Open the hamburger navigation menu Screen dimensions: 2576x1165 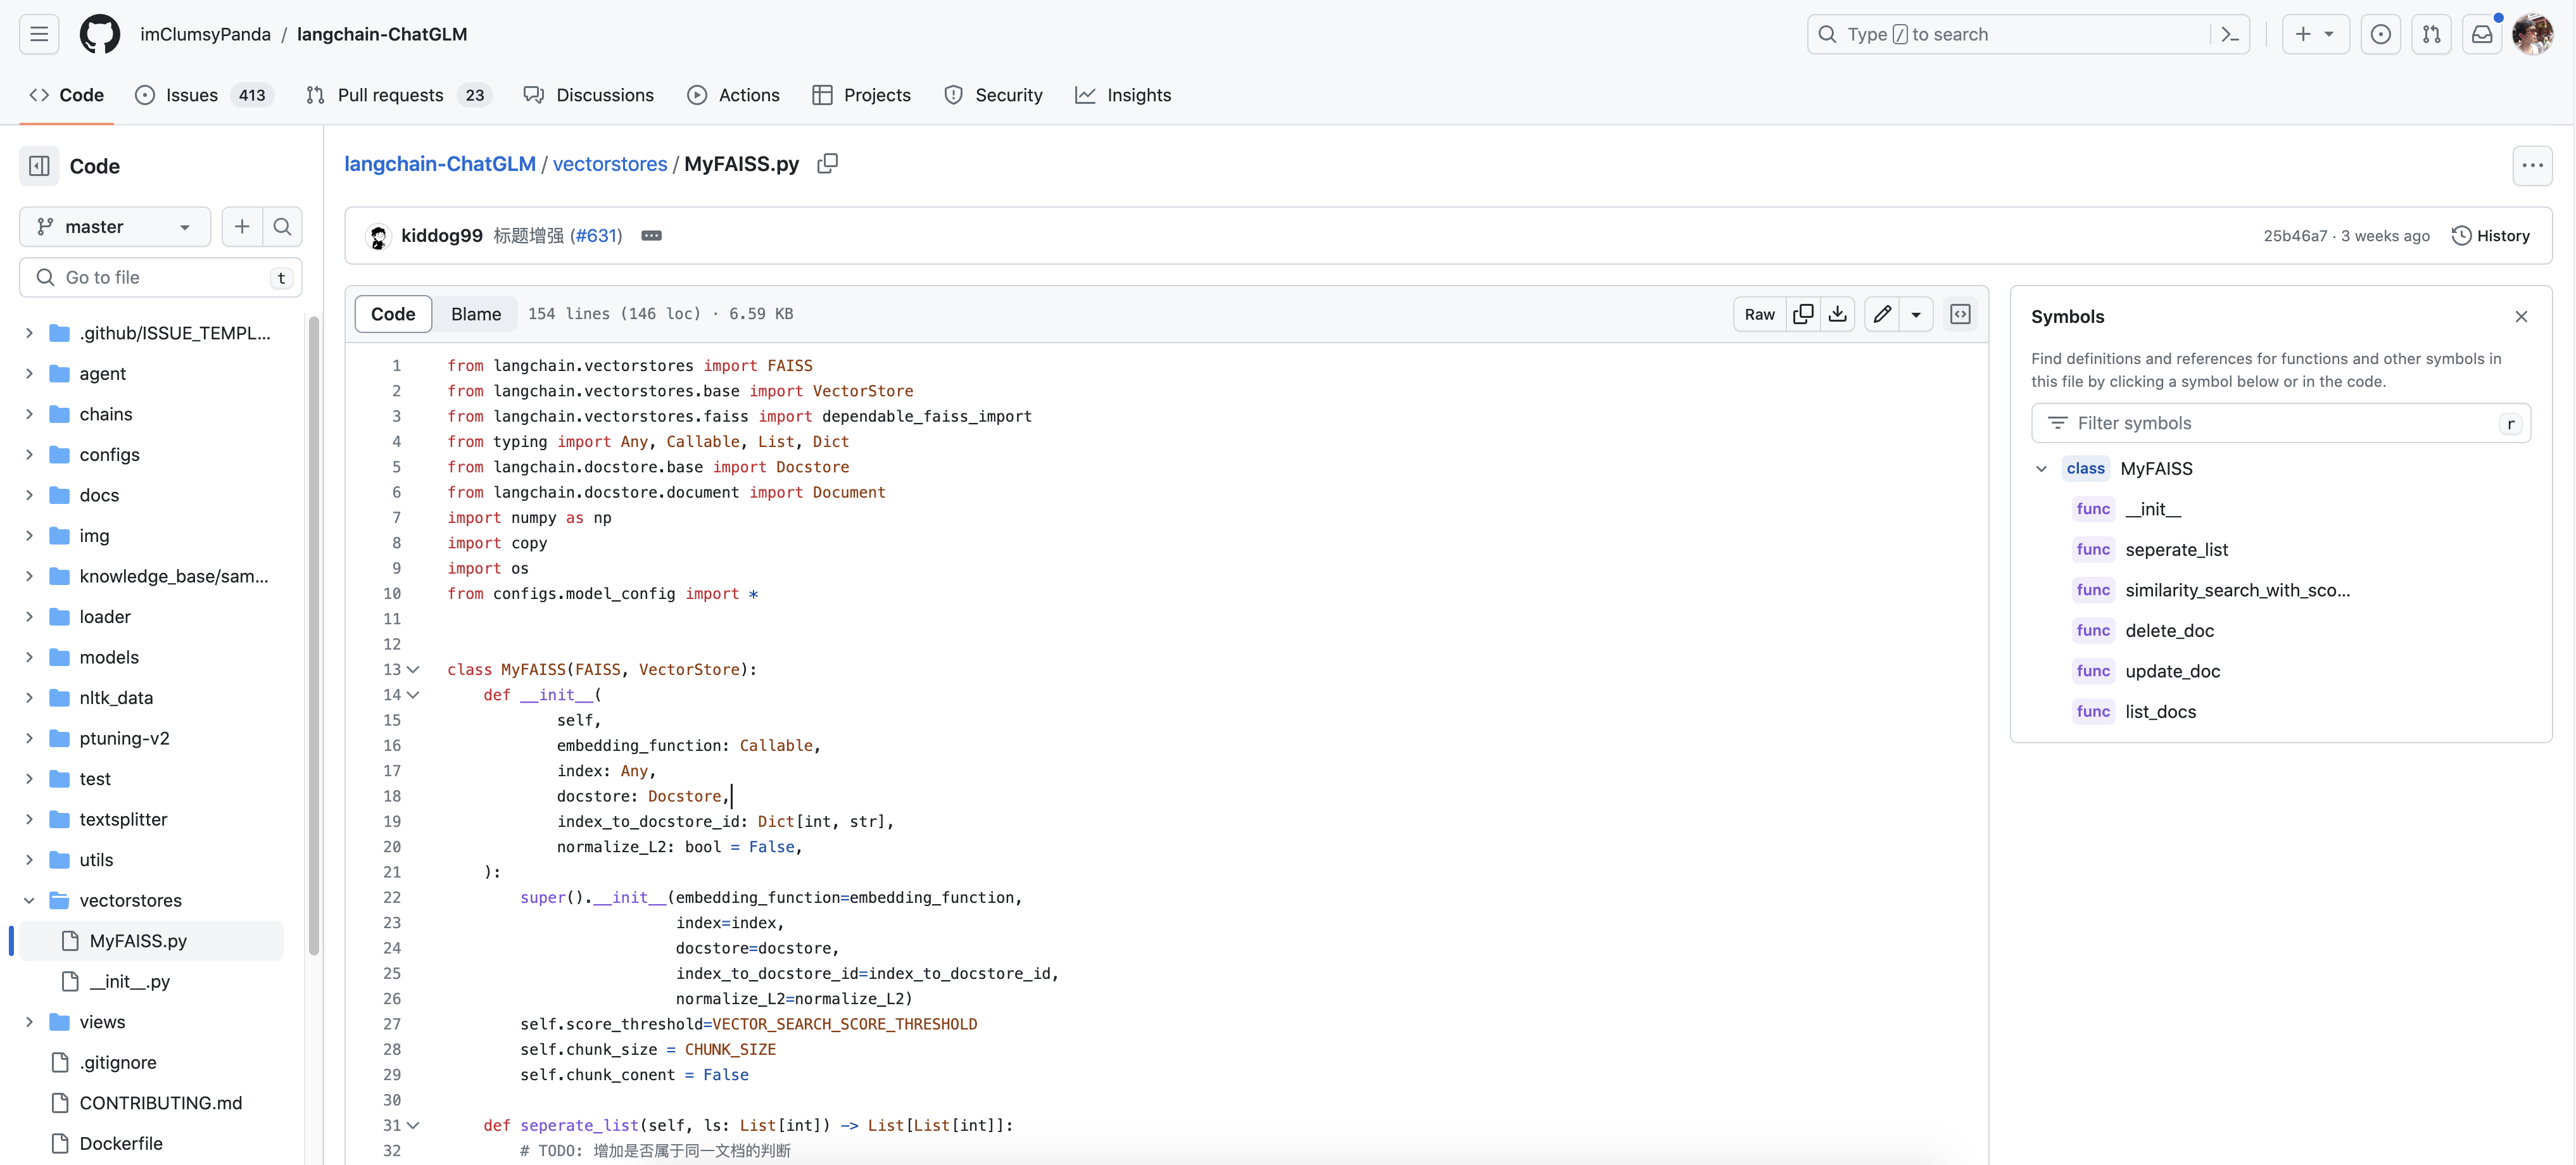tap(39, 34)
